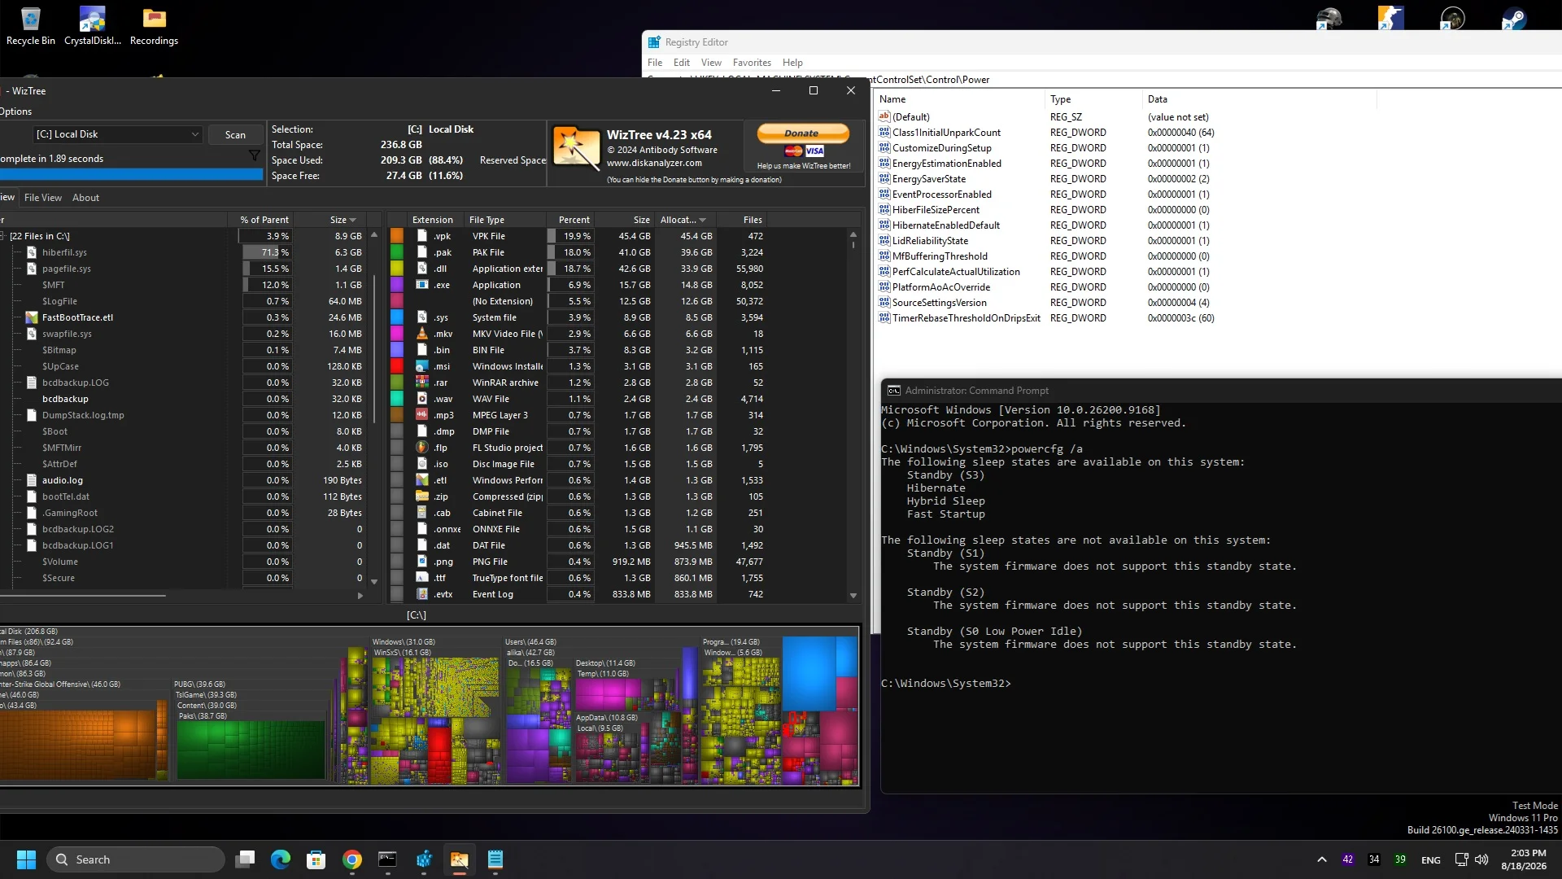1562x879 pixels.
Task: Switch to the About tab in WizTree
Action: [x=85, y=198]
